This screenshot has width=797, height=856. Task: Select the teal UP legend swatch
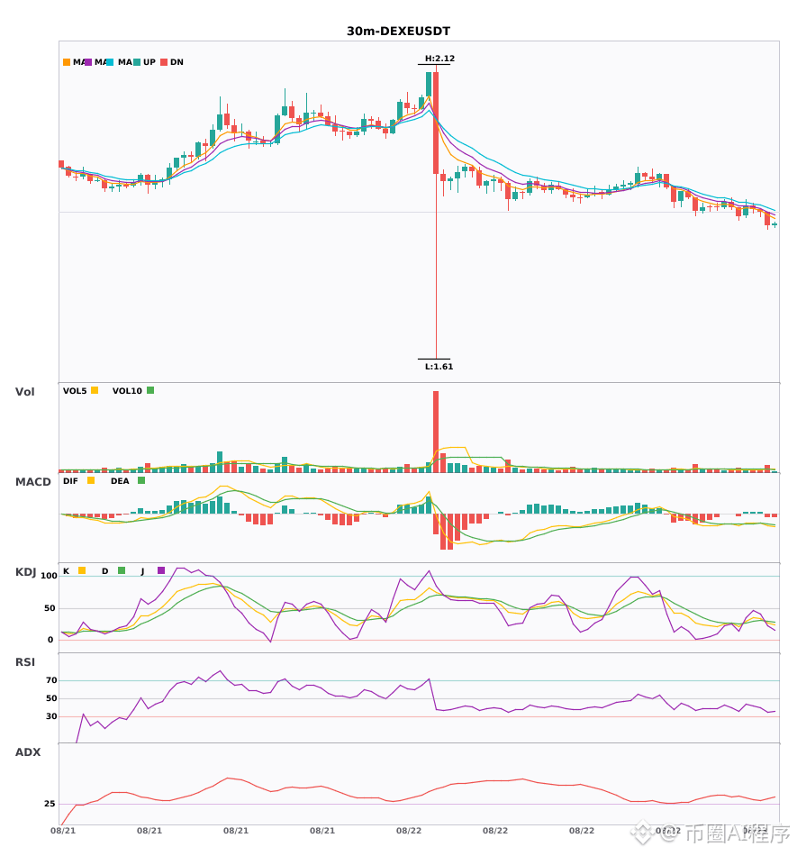tap(137, 62)
